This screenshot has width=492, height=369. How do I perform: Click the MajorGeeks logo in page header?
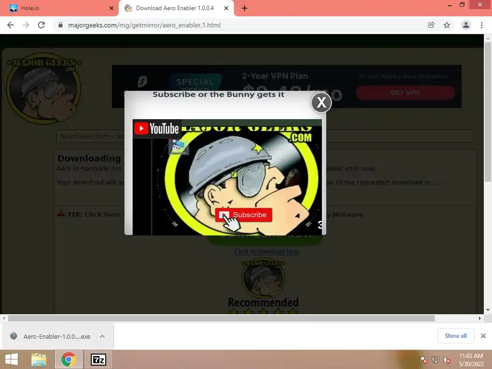[43, 89]
